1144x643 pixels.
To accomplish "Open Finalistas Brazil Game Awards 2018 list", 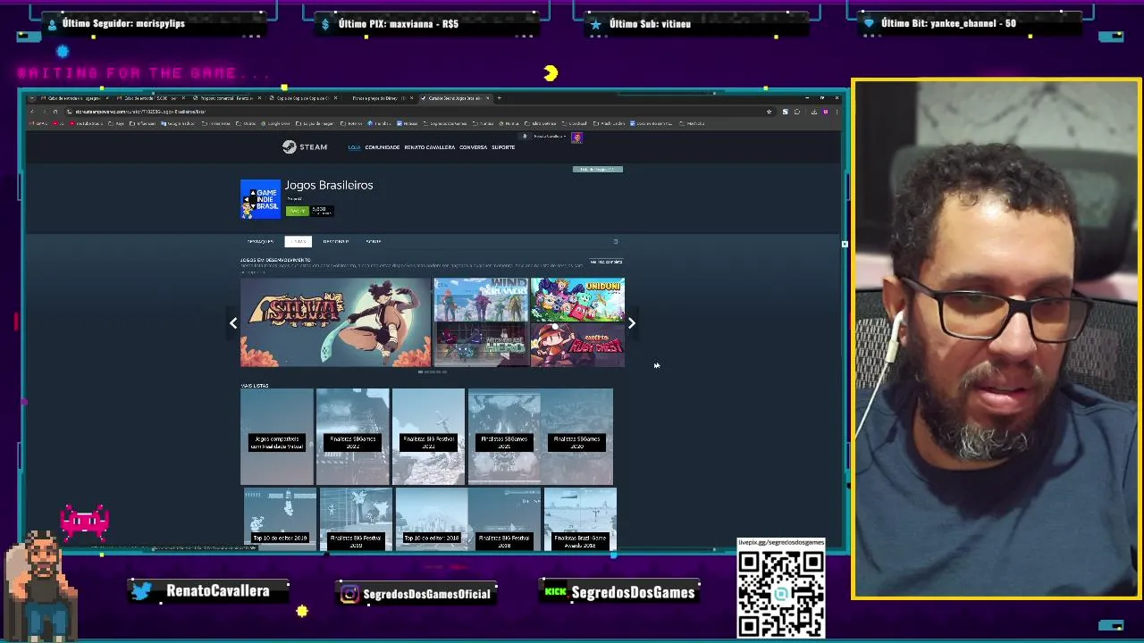I will [x=580, y=518].
